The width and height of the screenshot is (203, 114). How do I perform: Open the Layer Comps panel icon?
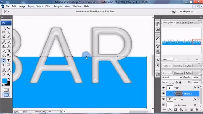(x=158, y=74)
